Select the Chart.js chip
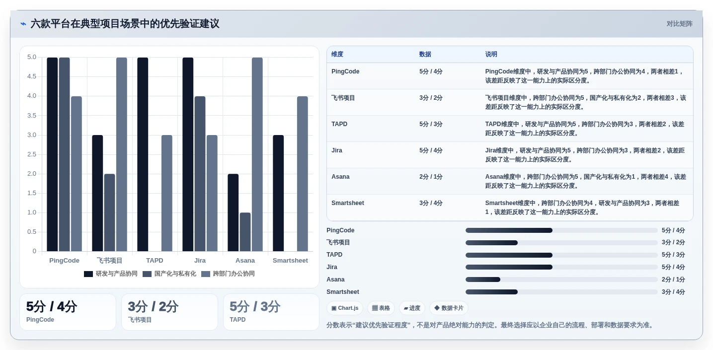 click(345, 308)
